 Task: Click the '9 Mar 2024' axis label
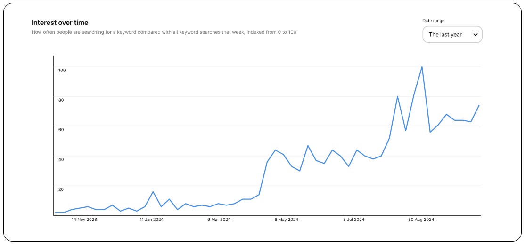[x=219, y=220]
